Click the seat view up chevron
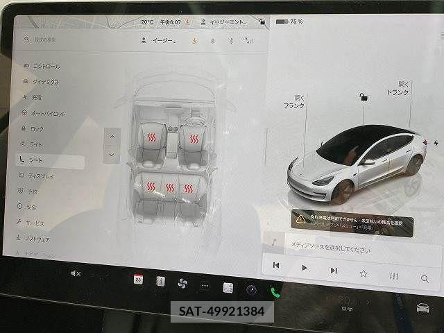Viewport: 444px width, 333px height. tap(112, 137)
